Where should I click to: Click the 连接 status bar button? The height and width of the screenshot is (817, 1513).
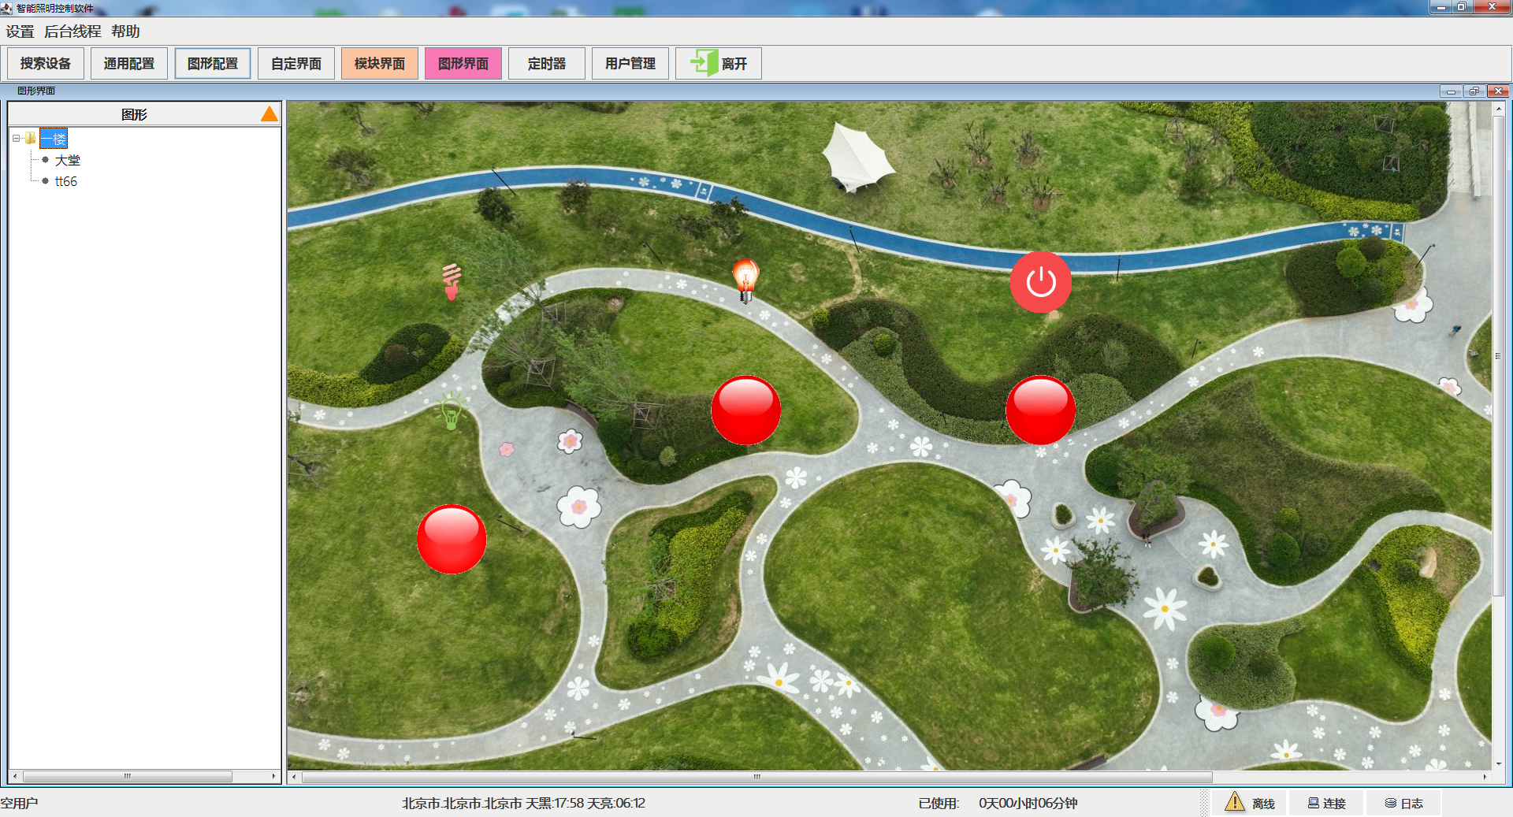coord(1327,803)
